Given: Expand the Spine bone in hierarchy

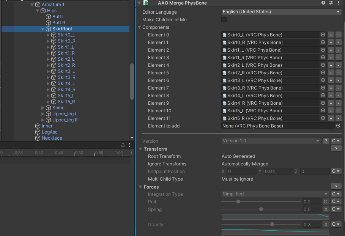Looking at the screenshot, I should click(x=43, y=108).
